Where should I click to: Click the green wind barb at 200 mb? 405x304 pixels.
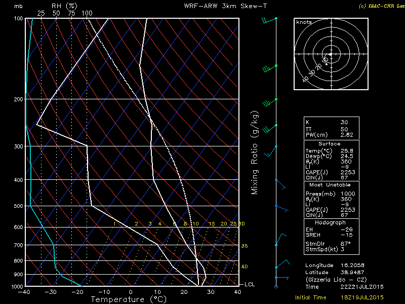tap(270, 102)
